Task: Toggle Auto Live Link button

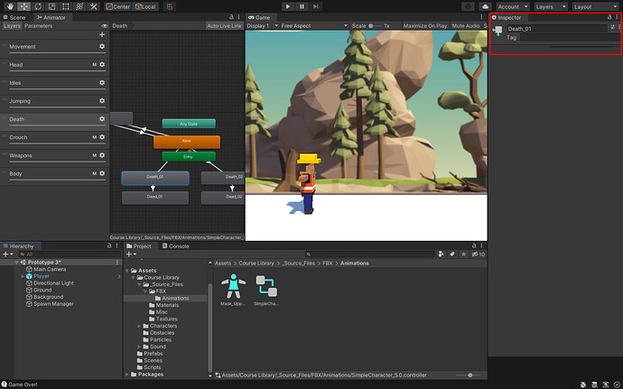Action: pyautogui.click(x=224, y=26)
